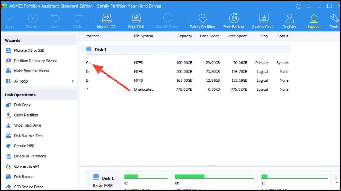Image resolution: width=341 pixels, height=191 pixels.
Task: Expand All Tools submenu arrow
Action: (73, 81)
